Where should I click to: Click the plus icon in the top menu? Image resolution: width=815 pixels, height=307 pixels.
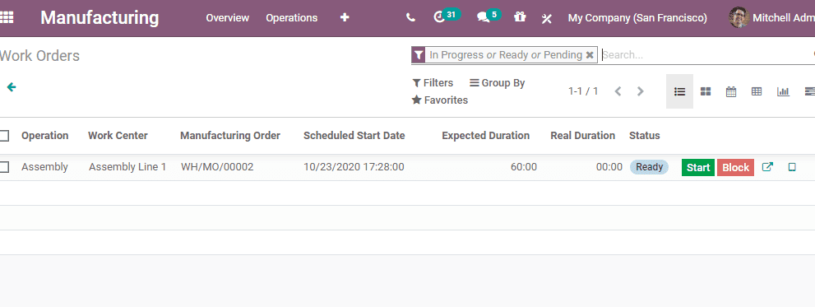click(345, 17)
